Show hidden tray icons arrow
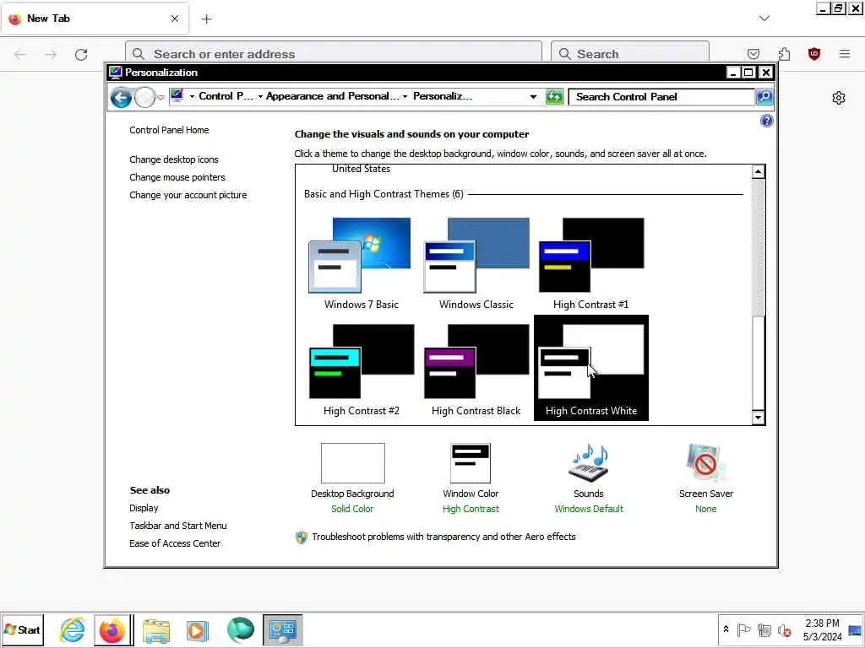This screenshot has height=648, width=865. (726, 629)
